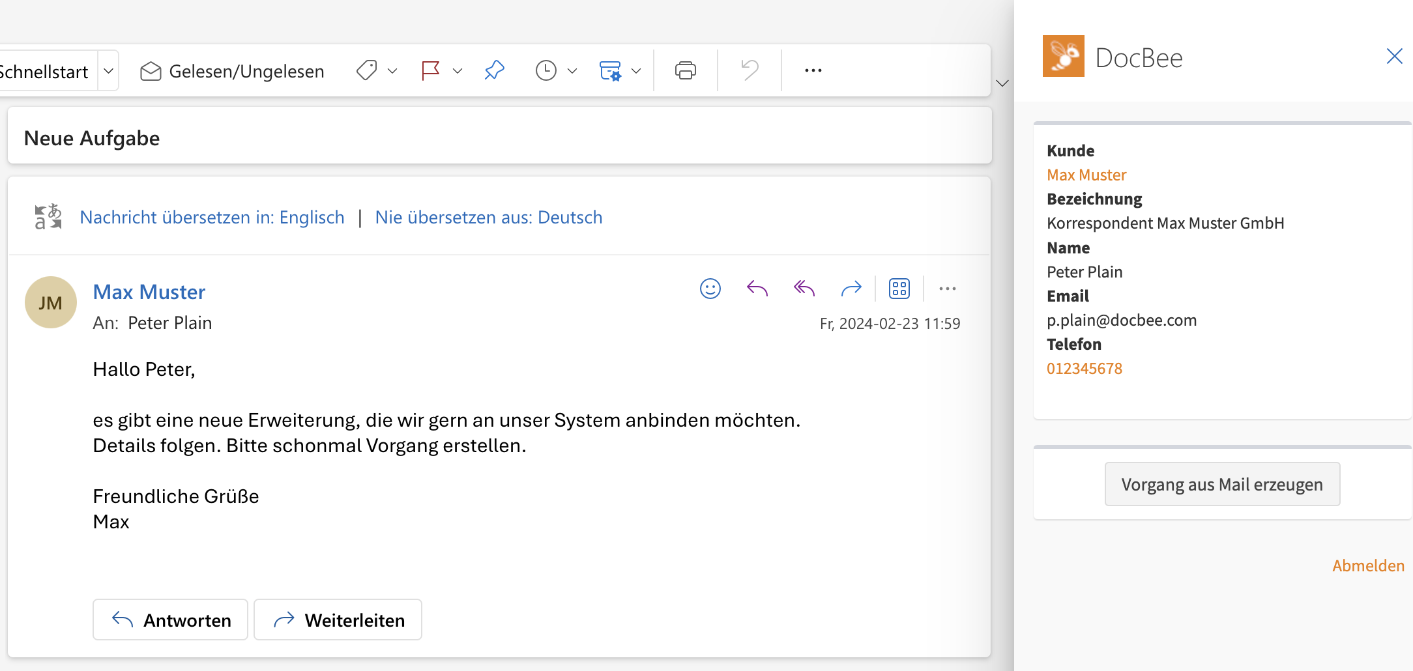The width and height of the screenshot is (1413, 671).
Task: Open sender name Max Muster
Action: tap(149, 292)
